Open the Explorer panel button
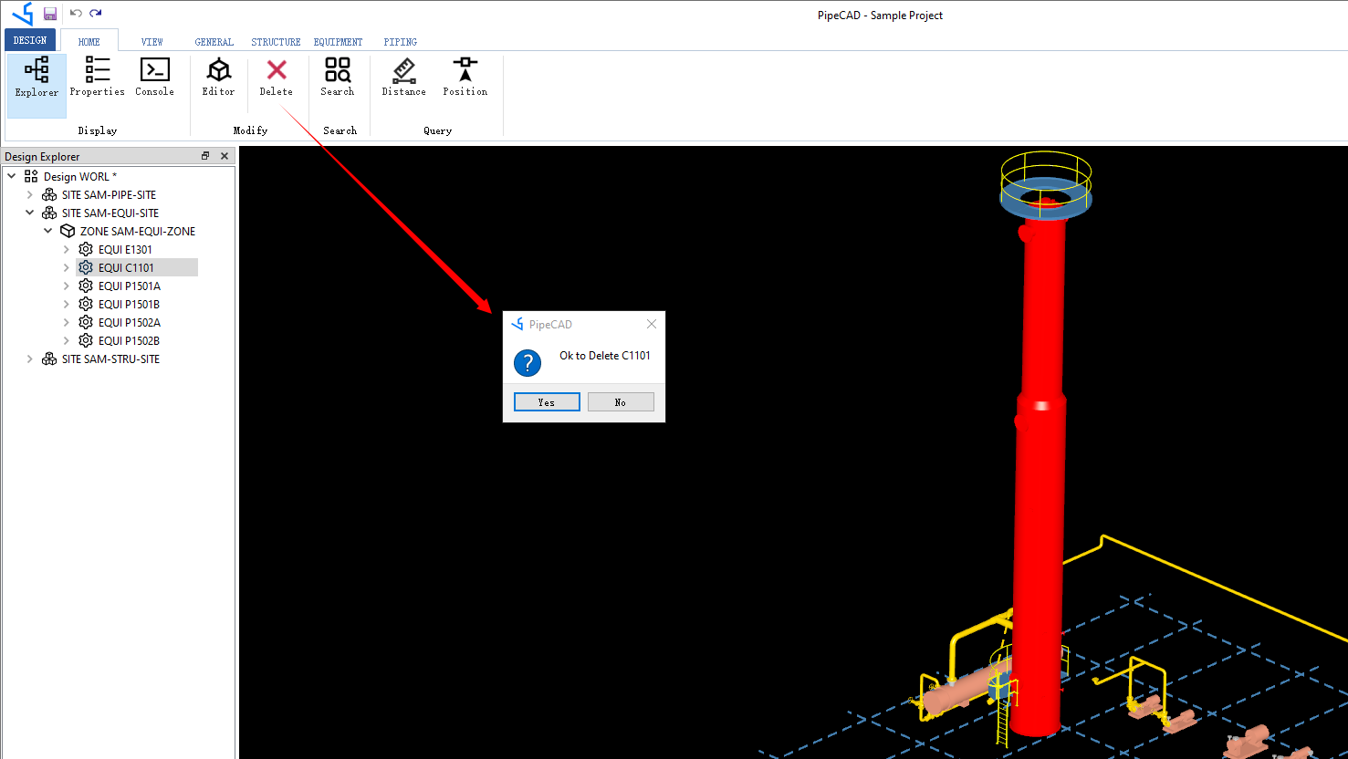Image resolution: width=1348 pixels, height=759 pixels. pos(37,86)
